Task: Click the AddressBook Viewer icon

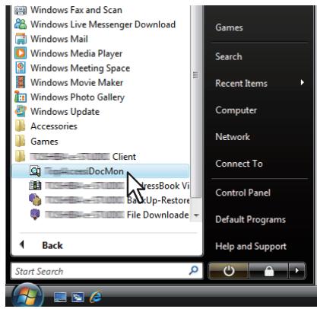Action: [35, 186]
